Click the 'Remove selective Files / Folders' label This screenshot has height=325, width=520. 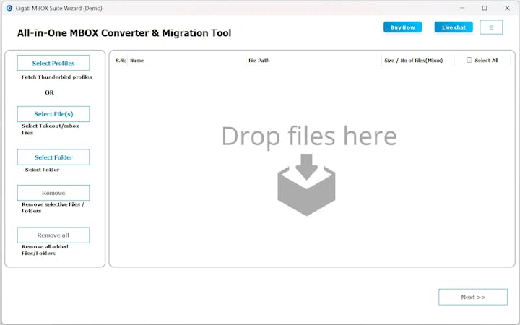53,207
